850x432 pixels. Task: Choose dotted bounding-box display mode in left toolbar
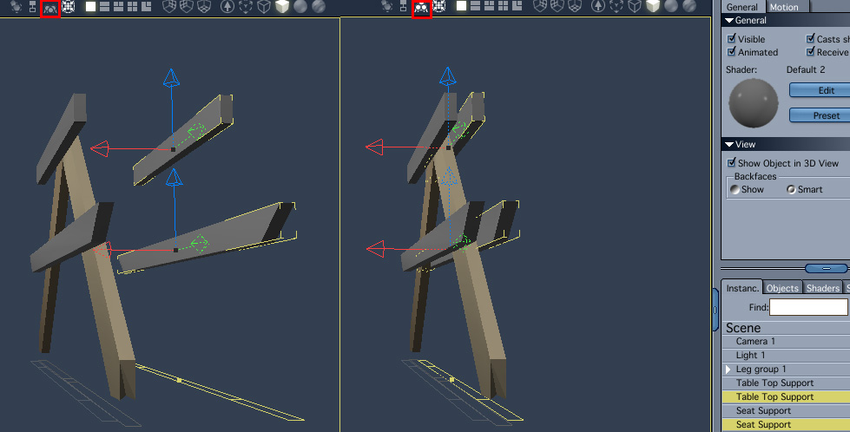click(246, 6)
